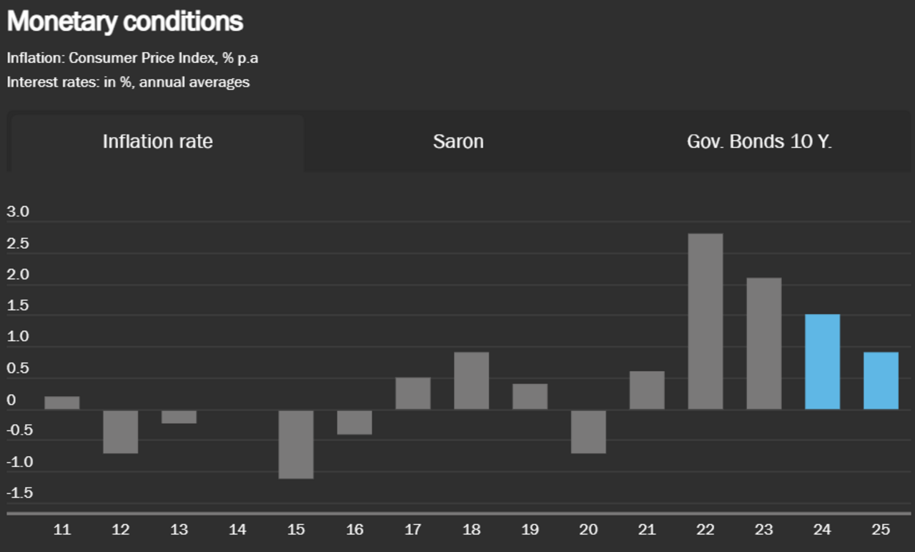Click the bar for year 17
The height and width of the screenshot is (552, 915).
pos(413,393)
